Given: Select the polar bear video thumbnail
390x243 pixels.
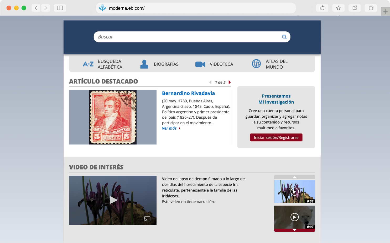Looking at the screenshot, I should 294,217.
